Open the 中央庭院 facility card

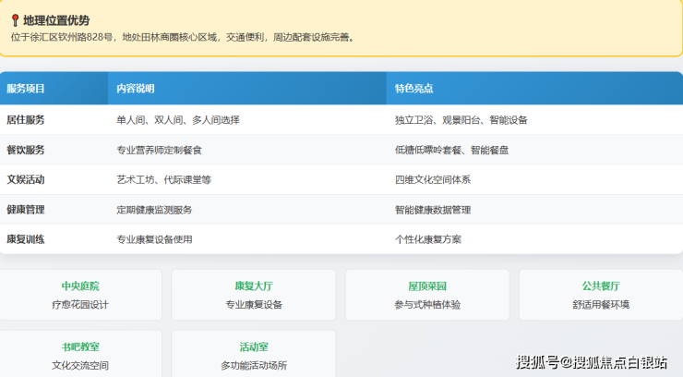pyautogui.click(x=80, y=295)
